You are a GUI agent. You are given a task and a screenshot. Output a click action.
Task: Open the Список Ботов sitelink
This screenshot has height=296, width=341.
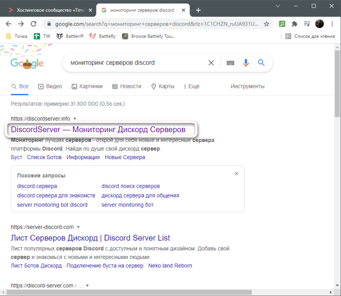pos(44,157)
